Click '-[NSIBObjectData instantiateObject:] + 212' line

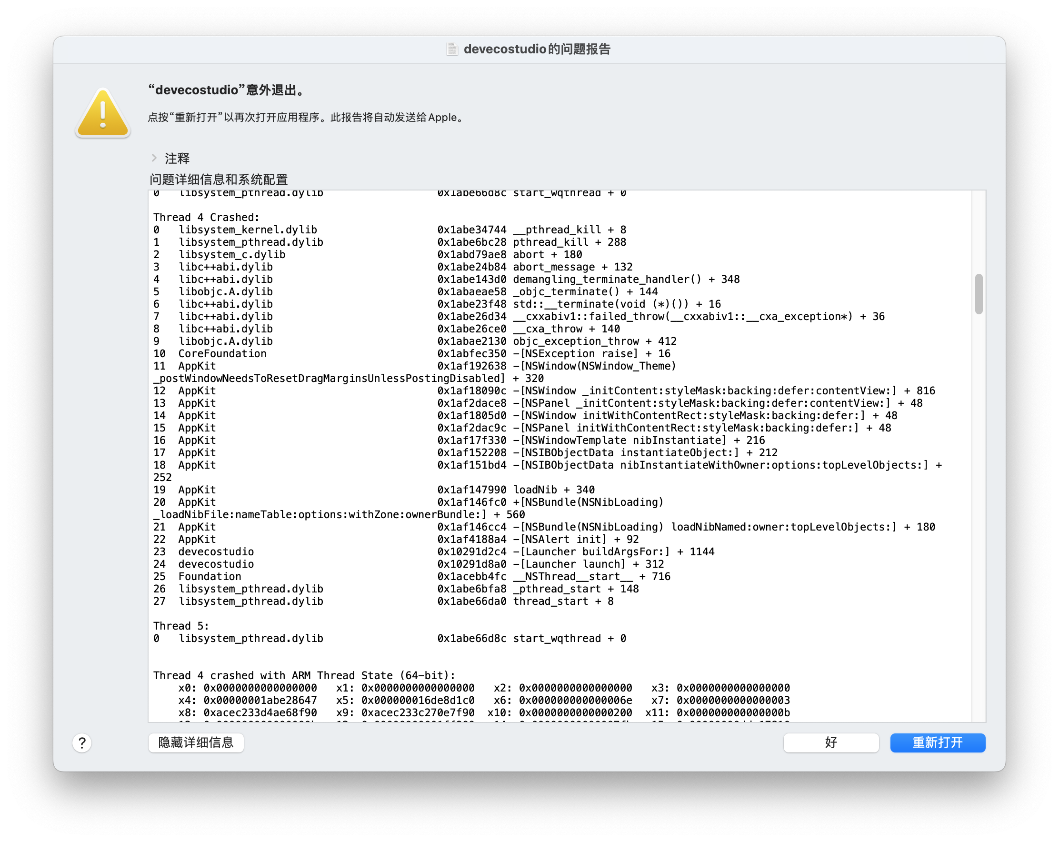tap(465, 452)
